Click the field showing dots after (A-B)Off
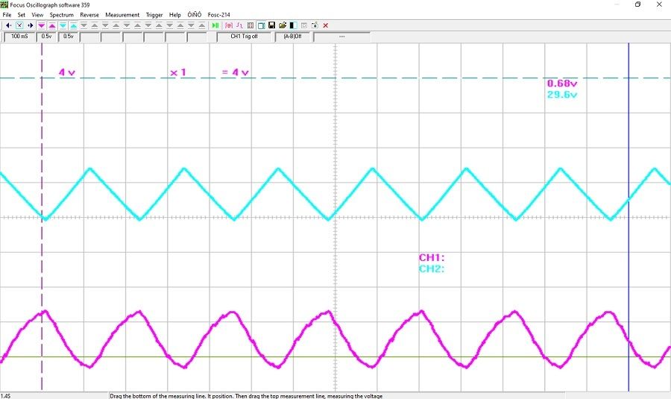Screen dimensions: 671x399 [x=341, y=37]
